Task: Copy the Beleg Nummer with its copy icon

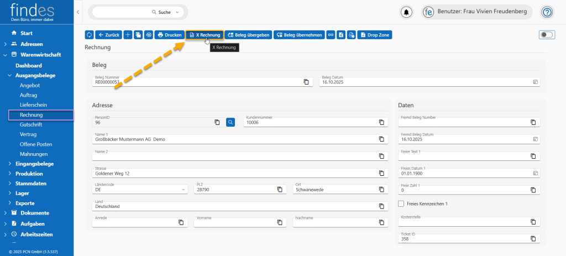Action: 306,82
